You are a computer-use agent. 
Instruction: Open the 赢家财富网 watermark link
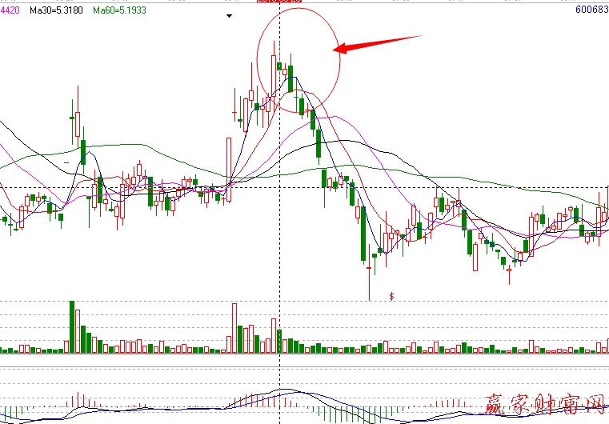point(544,406)
